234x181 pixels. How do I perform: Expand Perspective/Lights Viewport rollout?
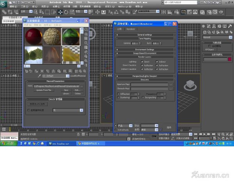click(145, 76)
